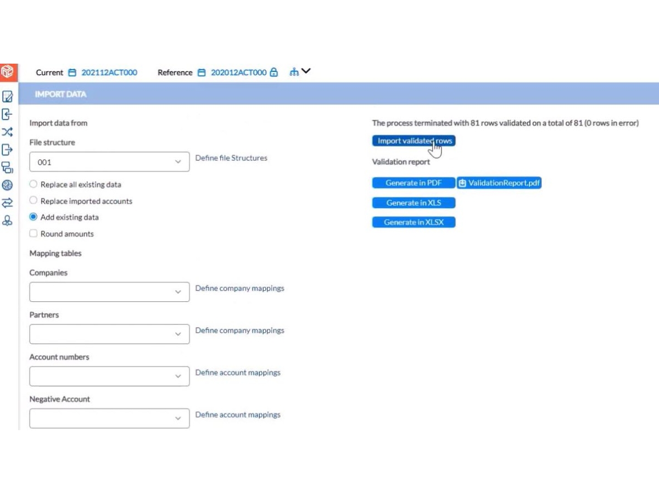Open the pencil-and-sheet edit icon in sidebar

point(8,97)
